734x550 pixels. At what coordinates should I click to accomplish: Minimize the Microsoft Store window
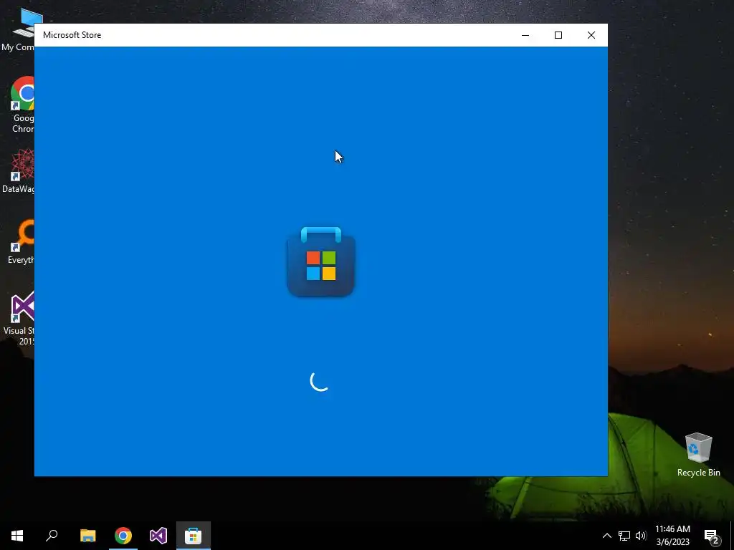(x=525, y=35)
